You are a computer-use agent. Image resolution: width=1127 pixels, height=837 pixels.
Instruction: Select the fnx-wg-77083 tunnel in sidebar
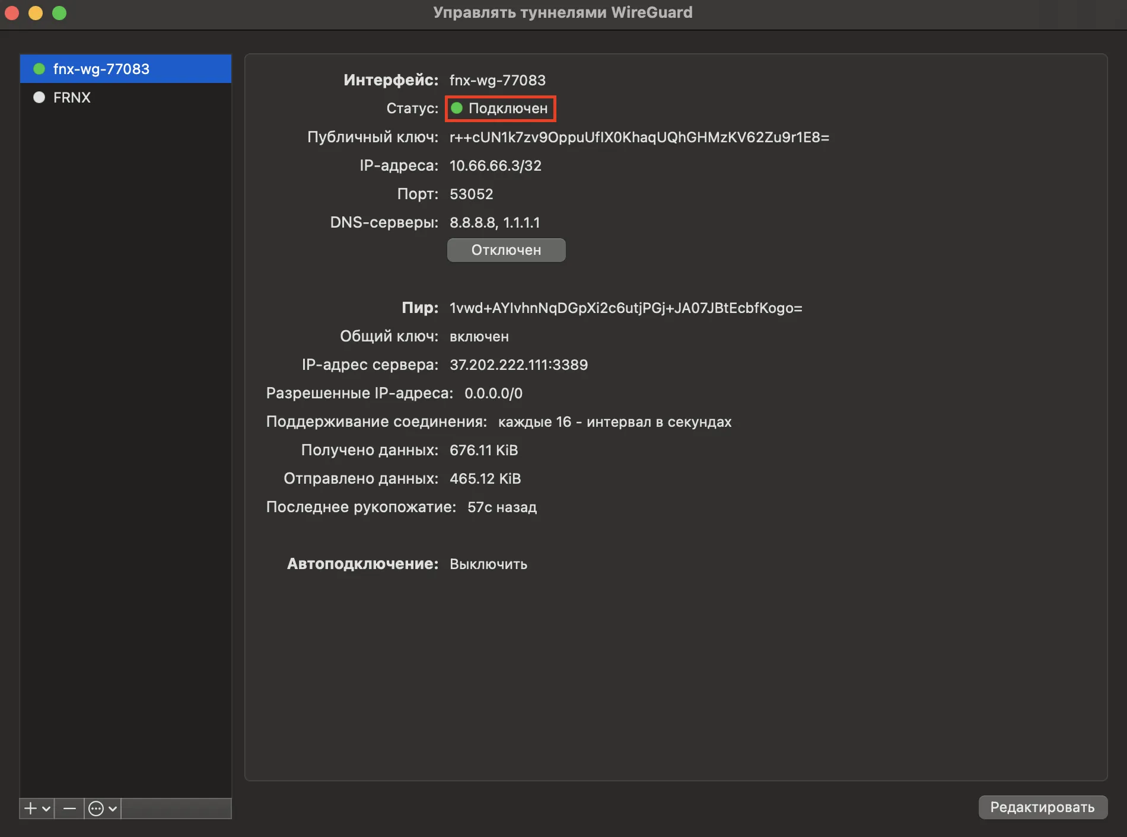pyautogui.click(x=125, y=69)
